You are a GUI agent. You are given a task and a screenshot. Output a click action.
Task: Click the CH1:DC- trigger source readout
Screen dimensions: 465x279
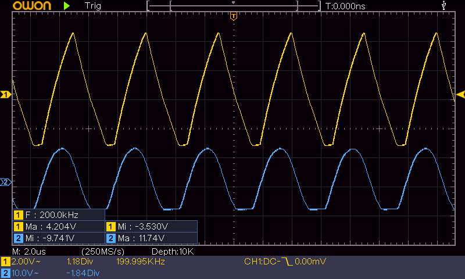262,262
